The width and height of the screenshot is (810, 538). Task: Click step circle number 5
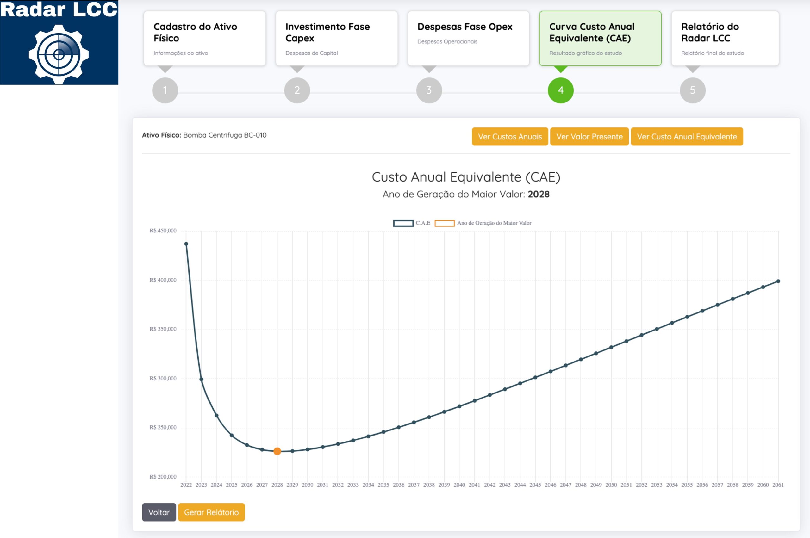click(x=692, y=90)
